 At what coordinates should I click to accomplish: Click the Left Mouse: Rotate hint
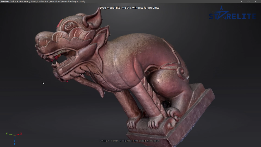(109, 141)
